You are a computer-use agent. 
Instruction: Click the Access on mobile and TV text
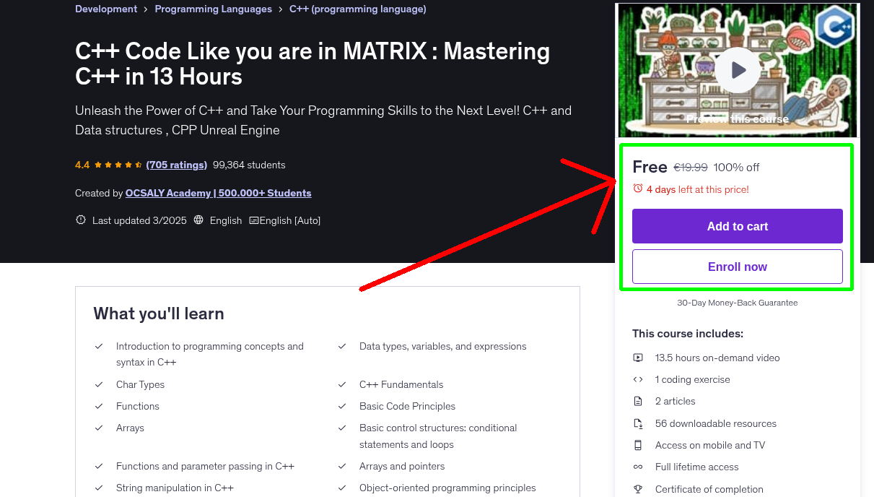click(x=710, y=445)
